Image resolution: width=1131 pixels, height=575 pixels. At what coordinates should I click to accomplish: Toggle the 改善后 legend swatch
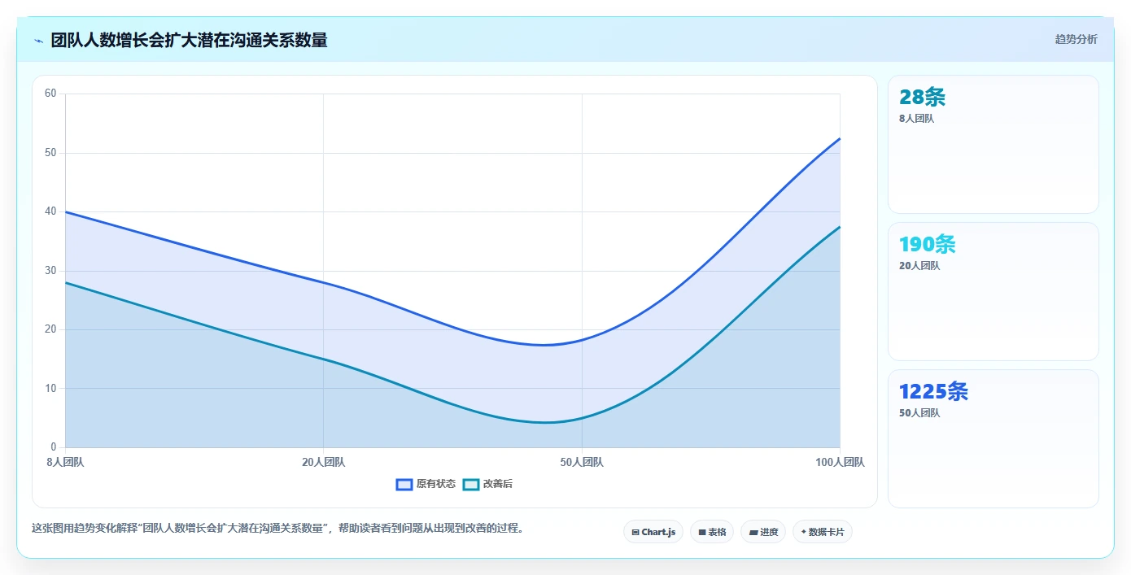(x=471, y=484)
